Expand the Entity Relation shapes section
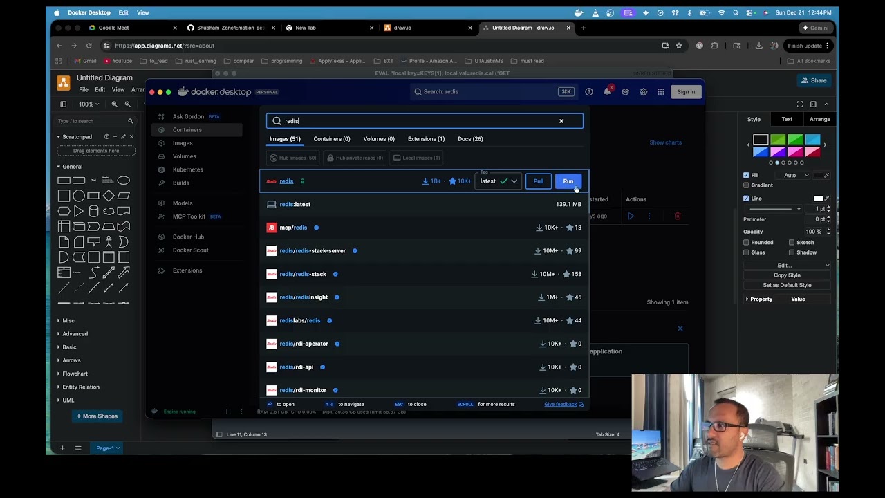The width and height of the screenshot is (885, 498). 81,387
